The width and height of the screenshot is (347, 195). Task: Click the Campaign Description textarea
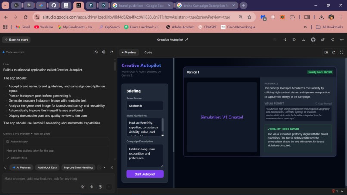pyautogui.click(x=145, y=155)
